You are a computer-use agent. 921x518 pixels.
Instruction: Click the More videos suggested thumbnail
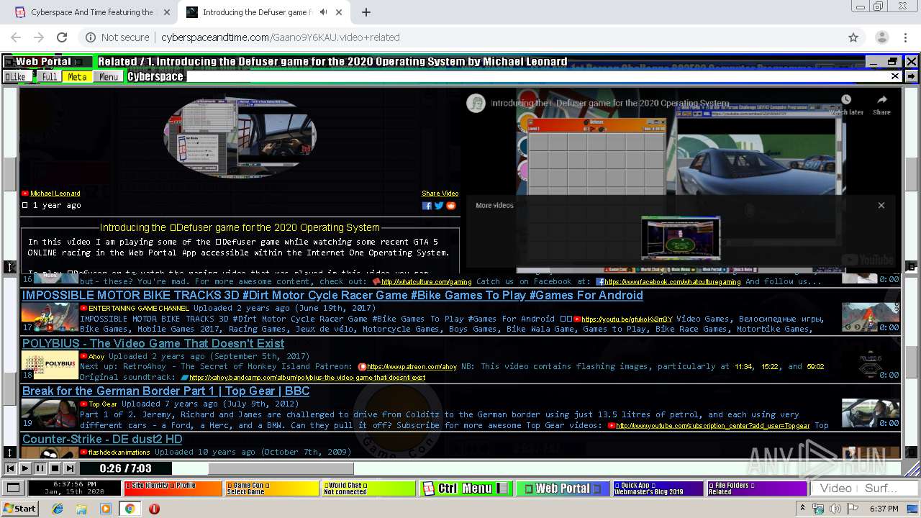(681, 237)
